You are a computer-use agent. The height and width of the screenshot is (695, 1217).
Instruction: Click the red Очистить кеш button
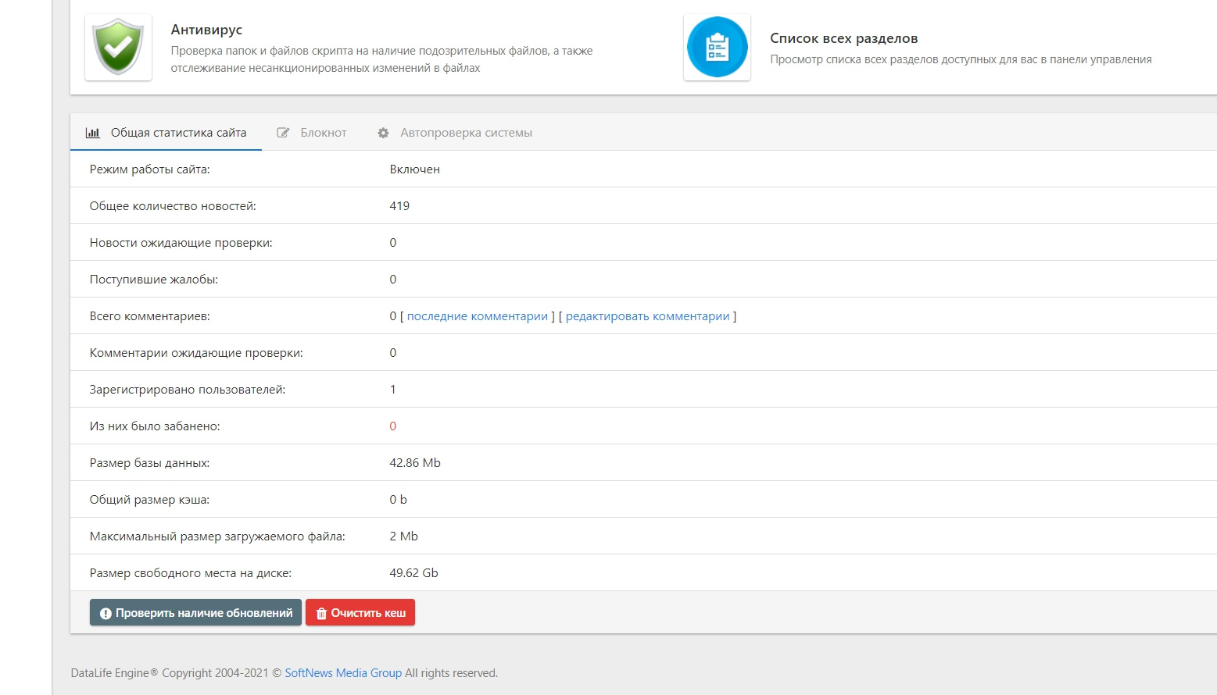pos(360,613)
